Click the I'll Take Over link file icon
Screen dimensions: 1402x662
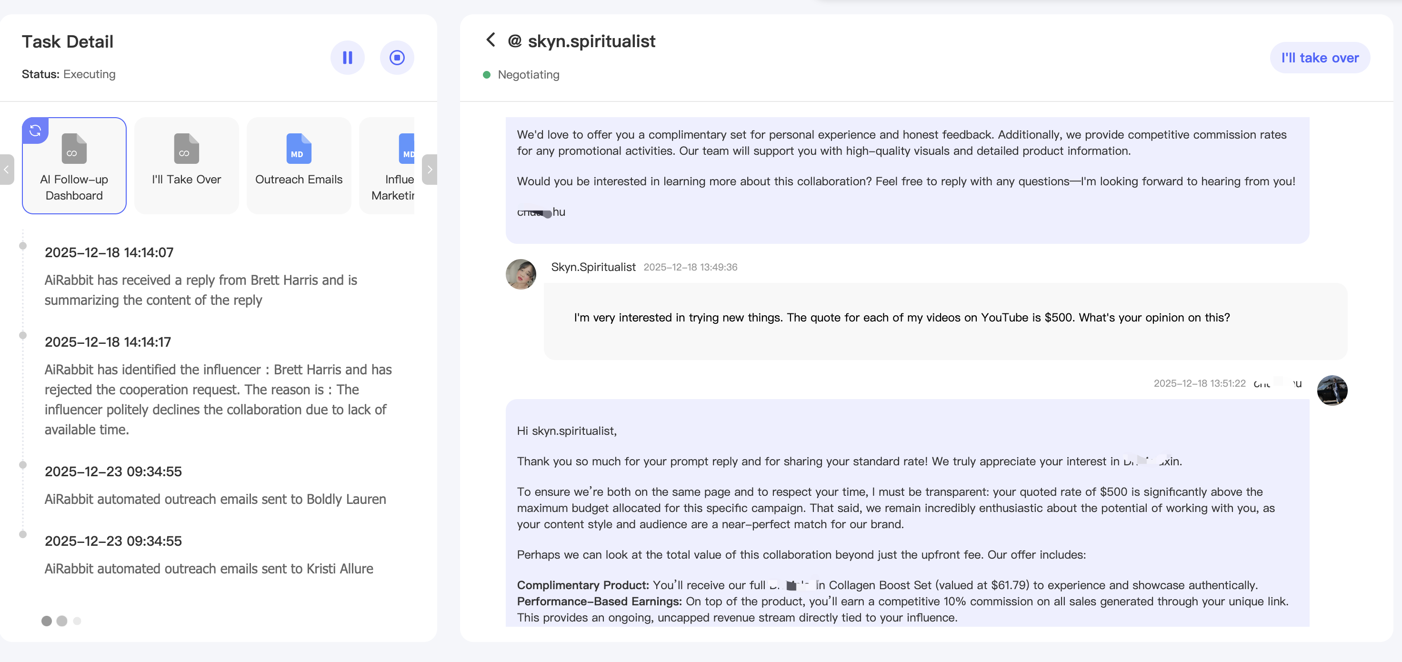(186, 149)
